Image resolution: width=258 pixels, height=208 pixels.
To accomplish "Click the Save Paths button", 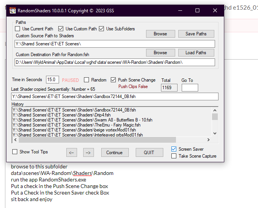I will pyautogui.click(x=196, y=34).
